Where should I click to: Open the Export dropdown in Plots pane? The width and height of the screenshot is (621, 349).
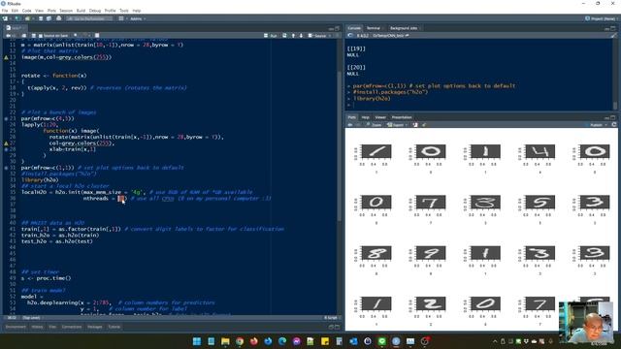(x=397, y=125)
